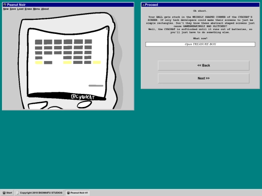Click the Proceed window title icon
The width and height of the screenshot is (262, 196).
(143, 5)
